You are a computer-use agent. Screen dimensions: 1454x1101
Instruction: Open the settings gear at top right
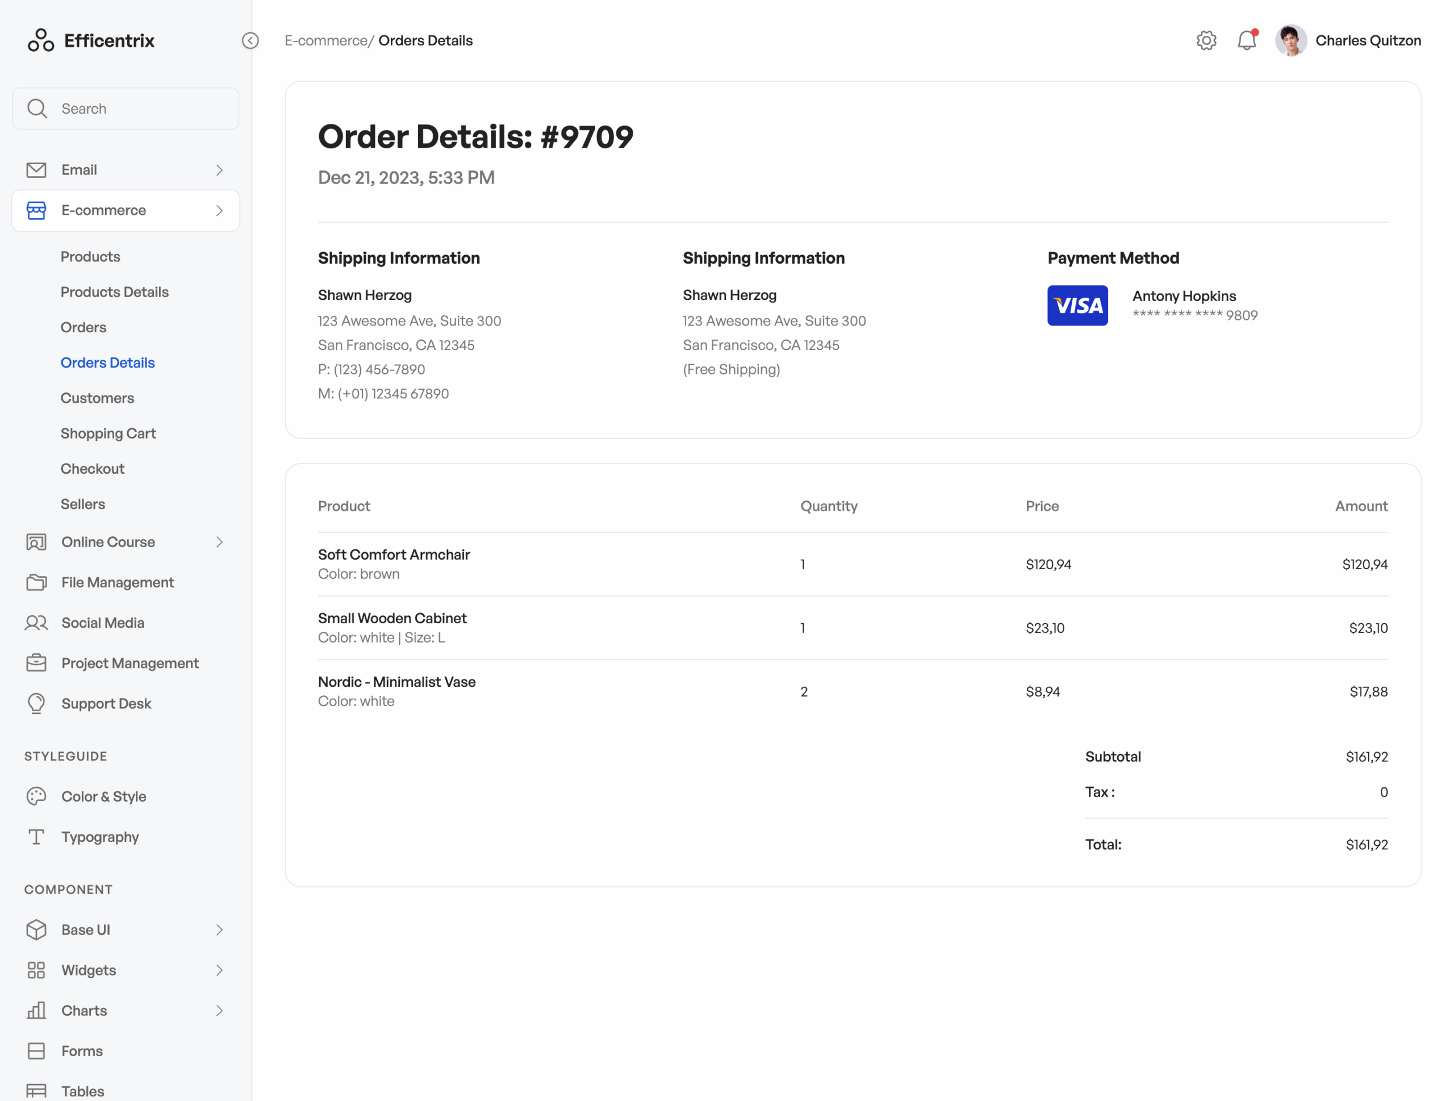pyautogui.click(x=1206, y=40)
